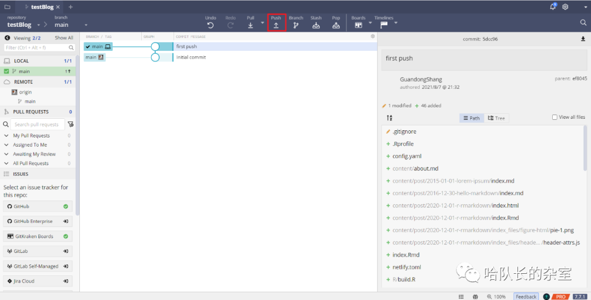This screenshot has height=300, width=591.
Task: Collapse the REMOTE section header
Action: pyautogui.click(x=38, y=82)
